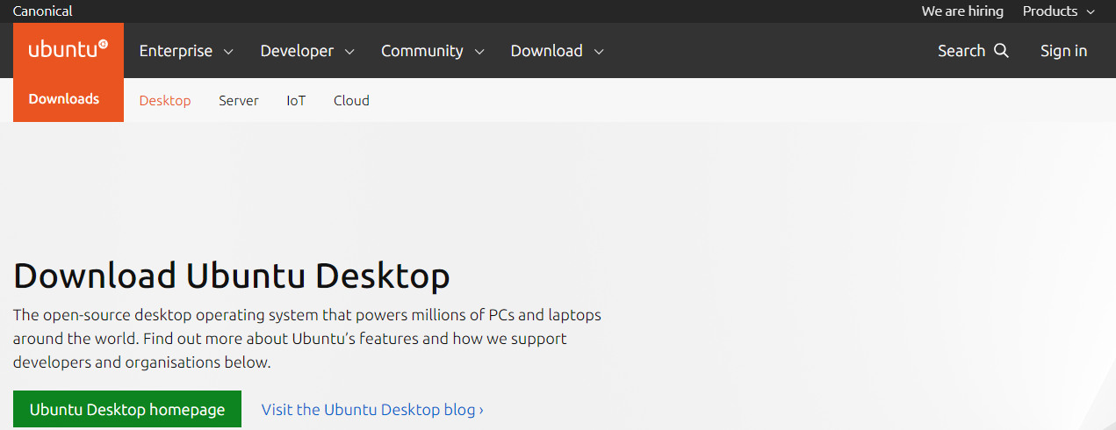Click the Ubuntu Desktop homepage button
Viewport: 1116px width, 430px height.
click(127, 409)
